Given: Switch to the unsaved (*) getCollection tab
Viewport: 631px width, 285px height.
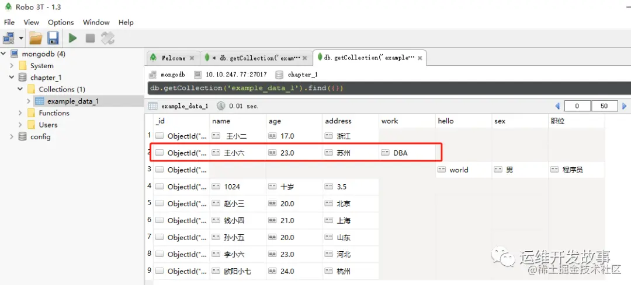Looking at the screenshot, I should (x=256, y=58).
